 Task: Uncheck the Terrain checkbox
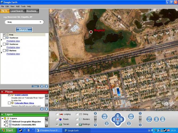click(x=57, y=124)
